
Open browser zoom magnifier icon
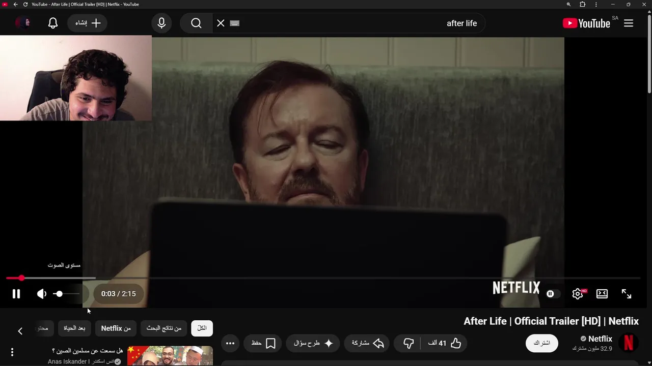(x=568, y=5)
